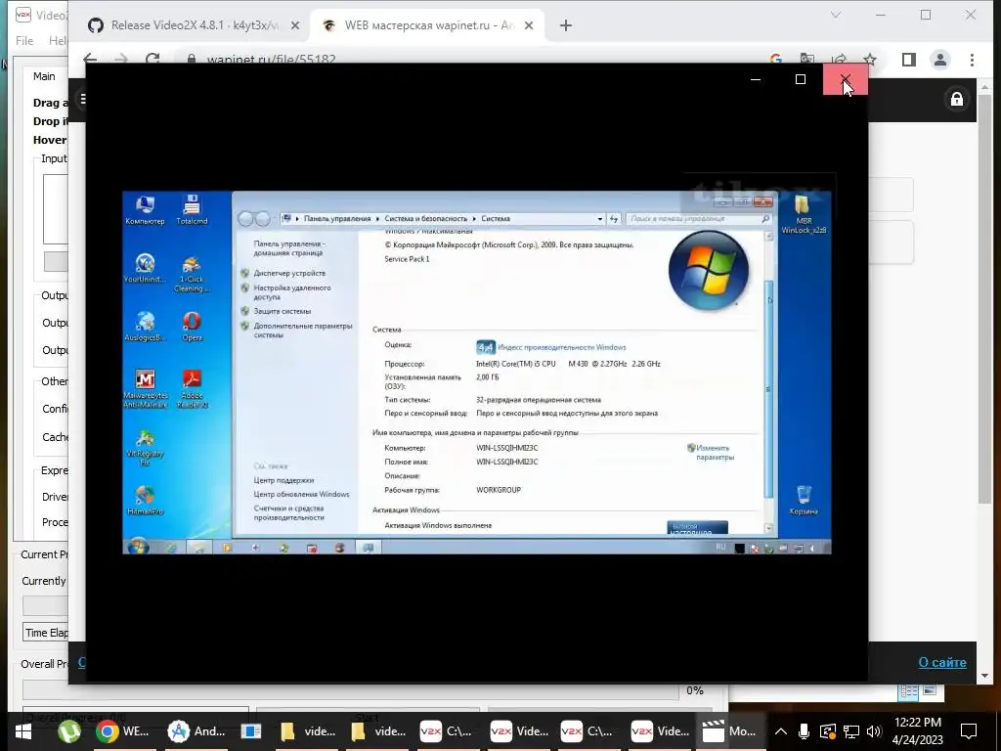Screen dimensions: 1001x751
Task: Click the lock icon on the wapinet page
Action: pyautogui.click(x=956, y=99)
